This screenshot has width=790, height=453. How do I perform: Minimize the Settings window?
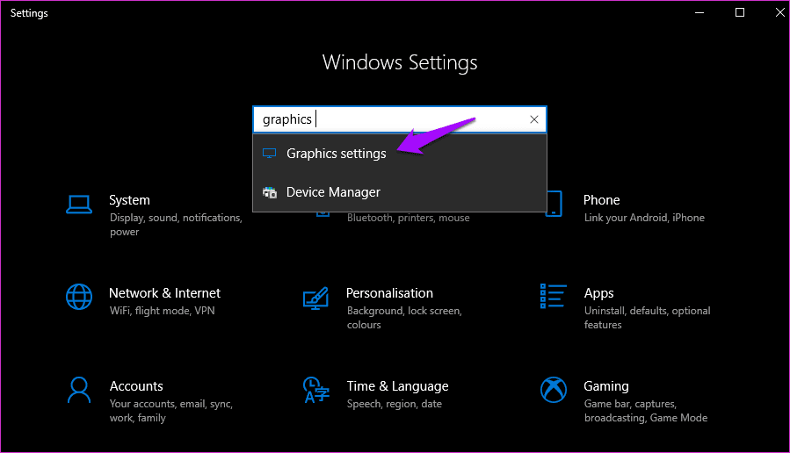point(699,12)
